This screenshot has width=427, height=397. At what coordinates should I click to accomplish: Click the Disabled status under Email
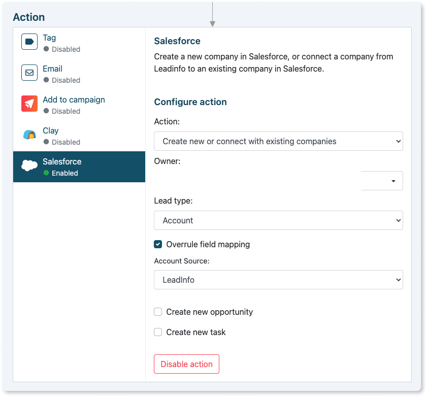click(x=61, y=80)
